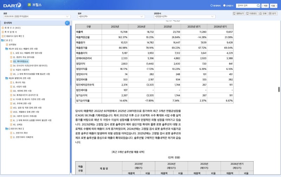
Task: Click the document icon beside II. 사업의 내용
Action: (11, 87)
